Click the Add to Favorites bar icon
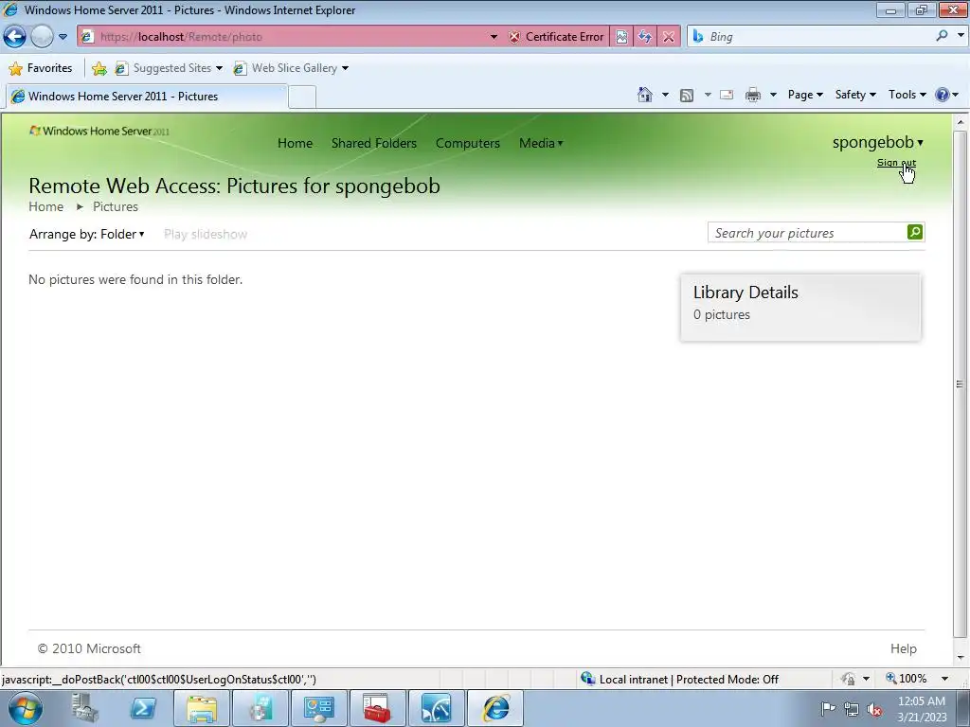The width and height of the screenshot is (970, 727). 99,68
